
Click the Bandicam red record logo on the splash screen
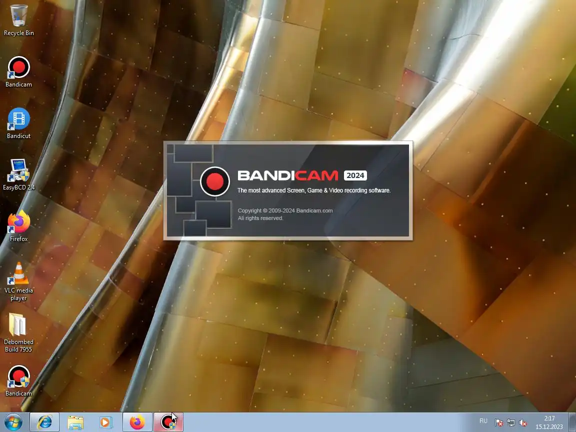point(215,181)
